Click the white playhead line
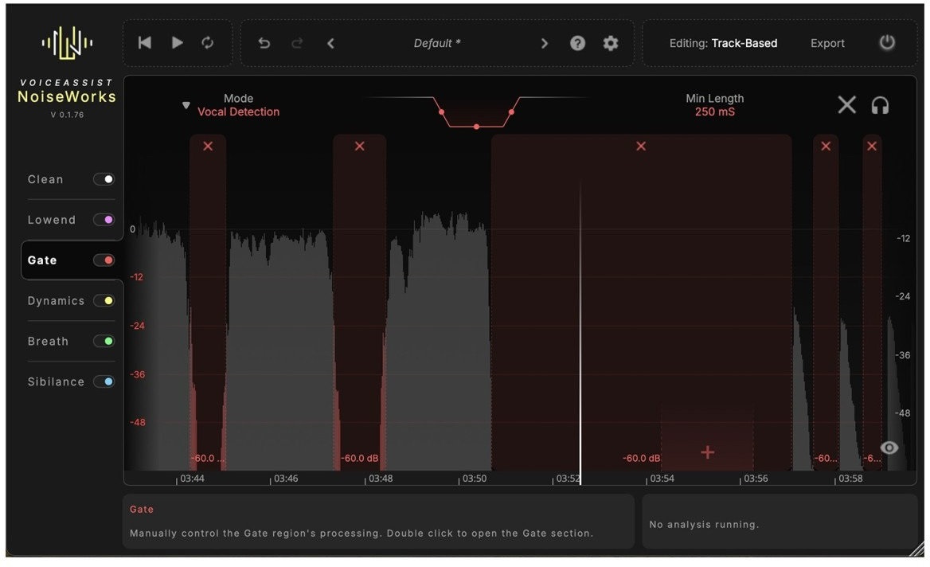The height and width of the screenshot is (567, 930). 580,332
